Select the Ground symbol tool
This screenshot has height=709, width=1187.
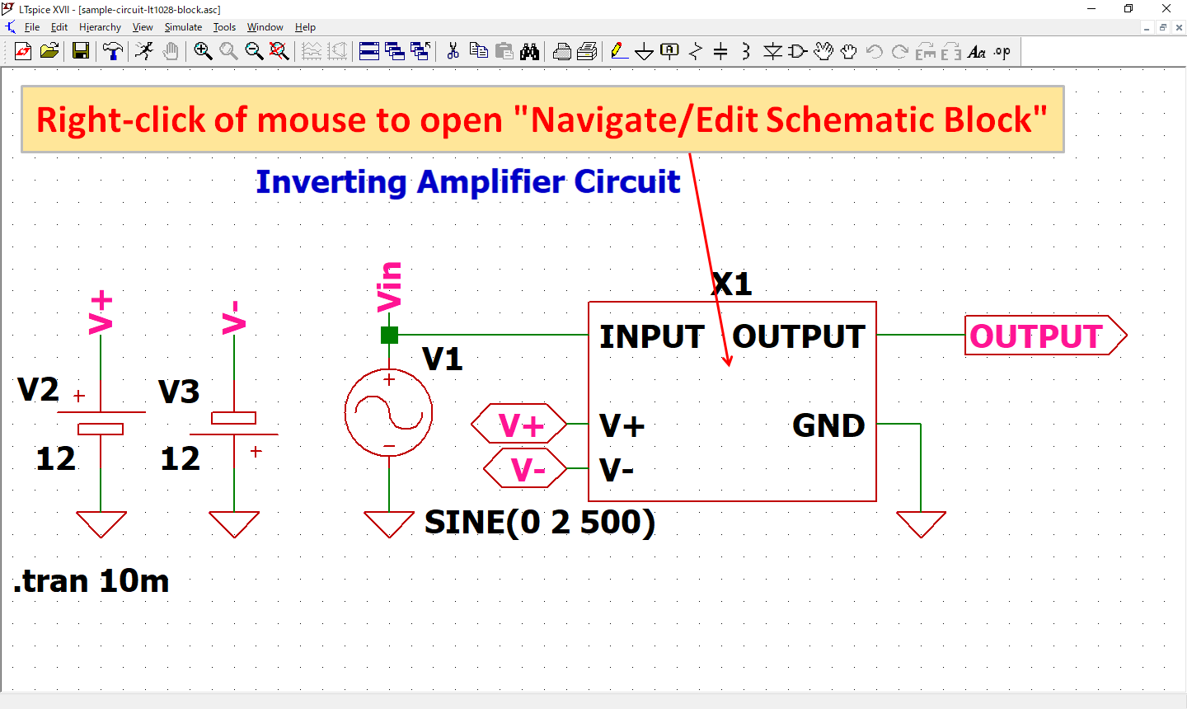644,51
